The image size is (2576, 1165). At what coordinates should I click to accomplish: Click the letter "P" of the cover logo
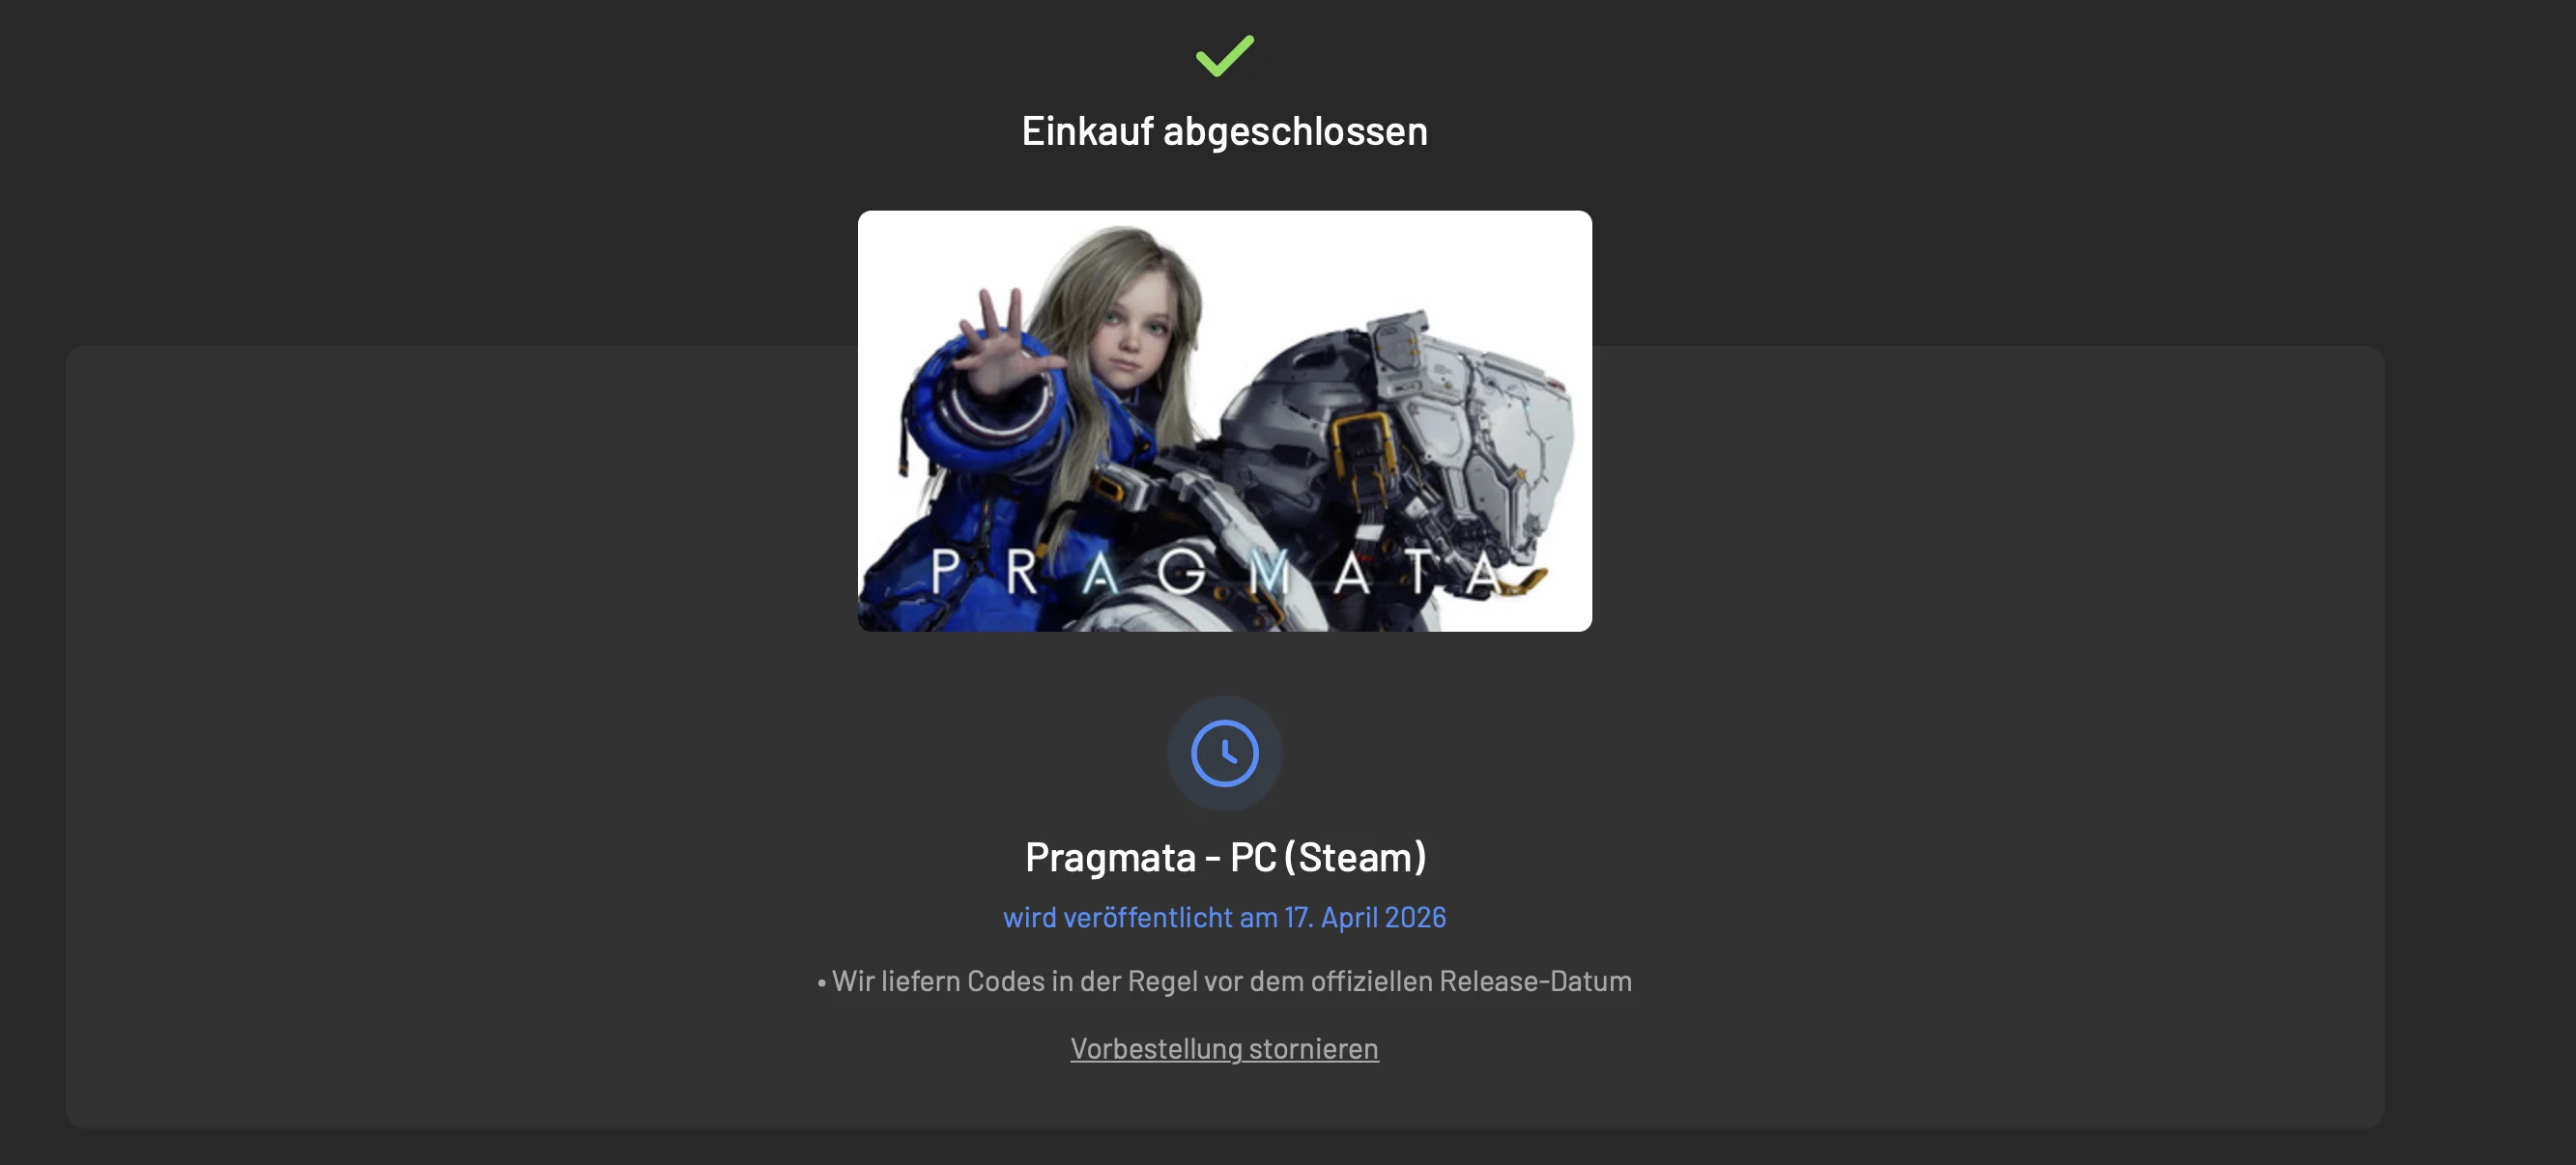(946, 571)
